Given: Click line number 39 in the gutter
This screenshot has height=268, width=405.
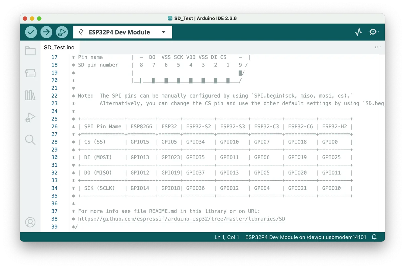Looking at the screenshot, I should click(x=54, y=227).
